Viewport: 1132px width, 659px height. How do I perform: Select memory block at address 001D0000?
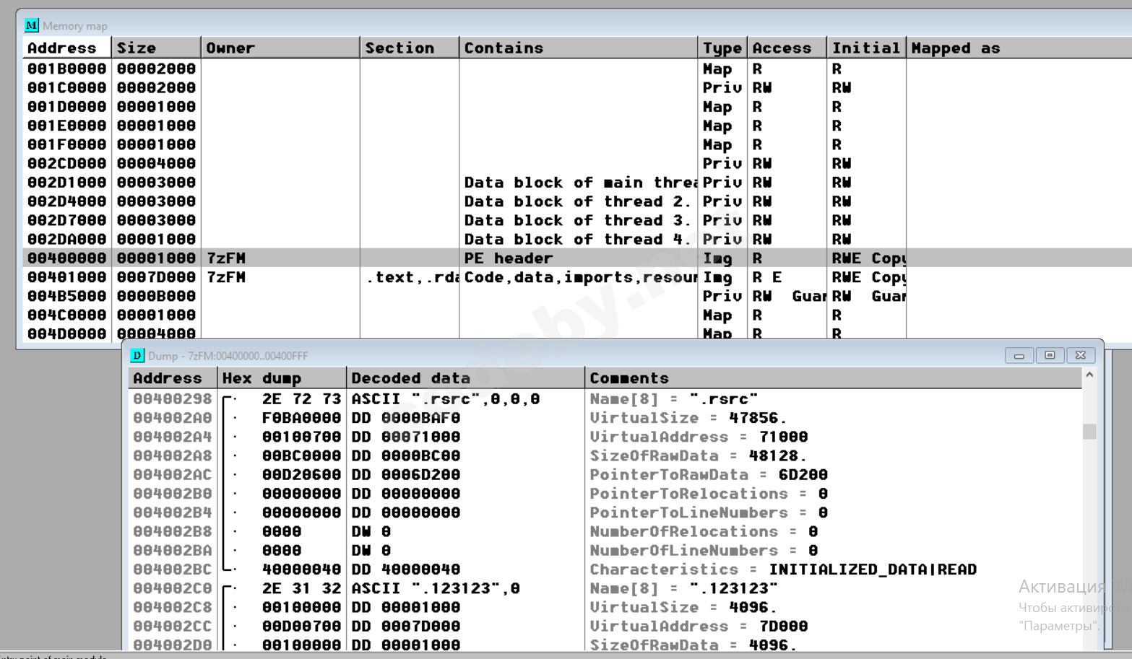pyautogui.click(x=578, y=107)
